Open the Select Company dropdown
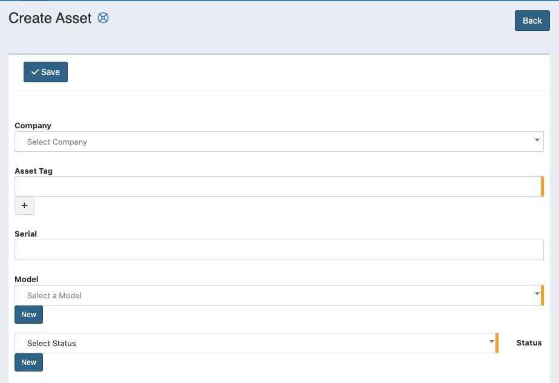This screenshot has width=559, height=383. pos(272,142)
